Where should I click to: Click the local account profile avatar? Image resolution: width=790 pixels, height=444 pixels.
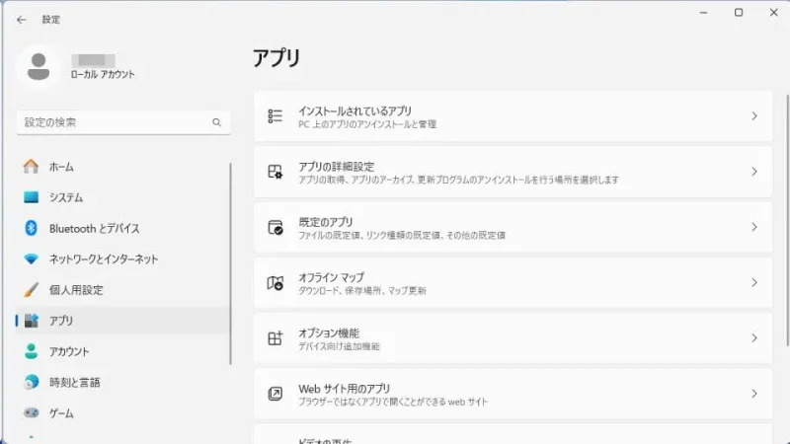tap(39, 67)
